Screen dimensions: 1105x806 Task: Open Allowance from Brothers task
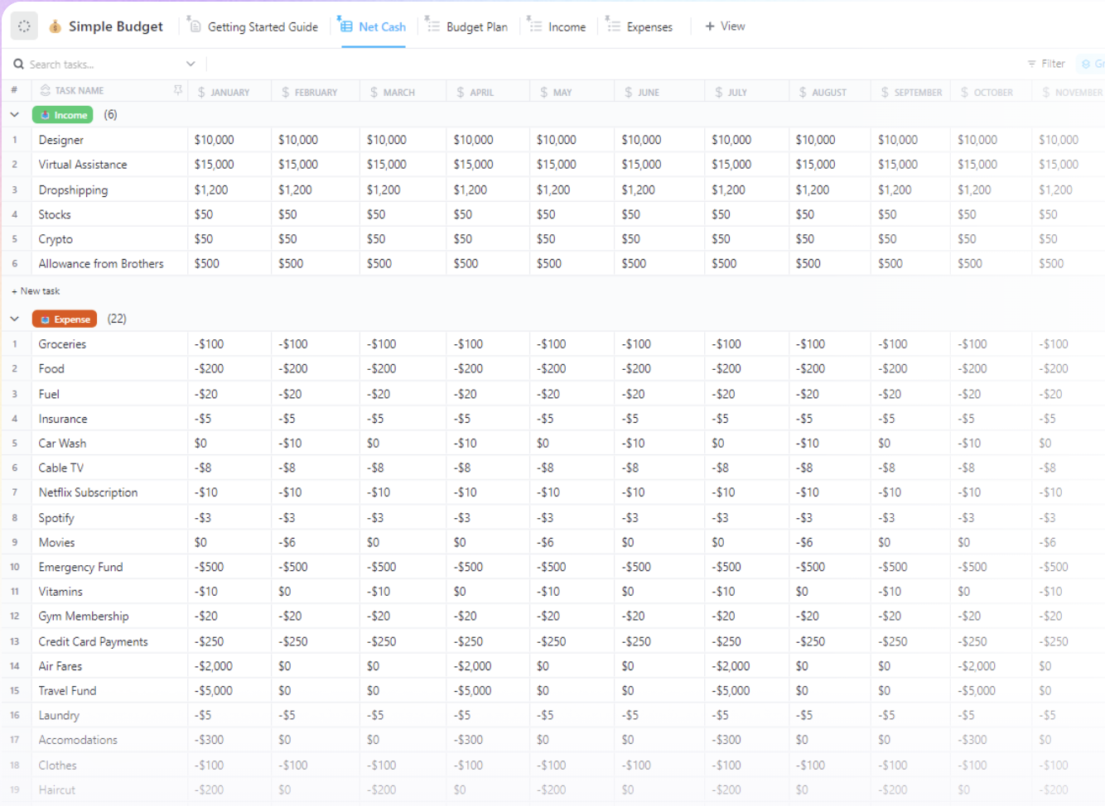tap(101, 264)
